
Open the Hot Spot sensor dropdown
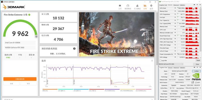coord(175,17)
